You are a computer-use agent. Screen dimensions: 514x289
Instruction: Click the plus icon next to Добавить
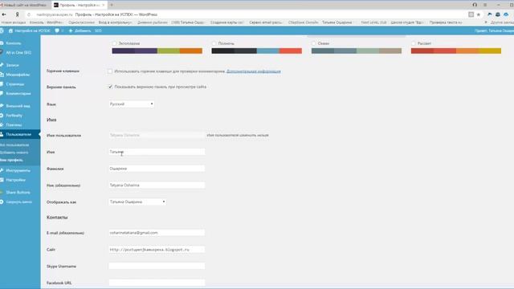[71, 31]
